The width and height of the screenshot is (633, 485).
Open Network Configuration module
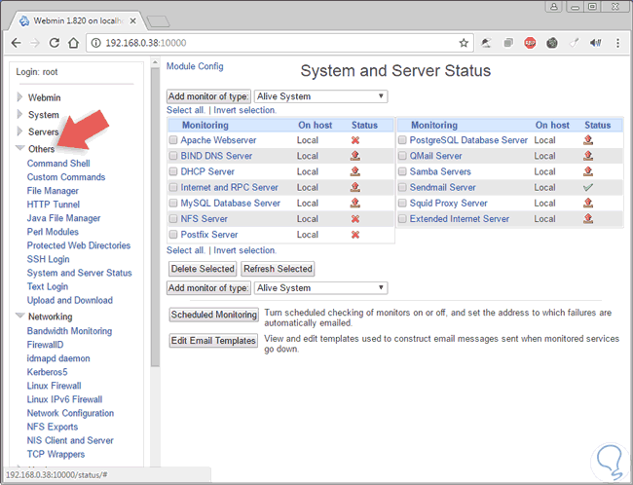point(71,413)
